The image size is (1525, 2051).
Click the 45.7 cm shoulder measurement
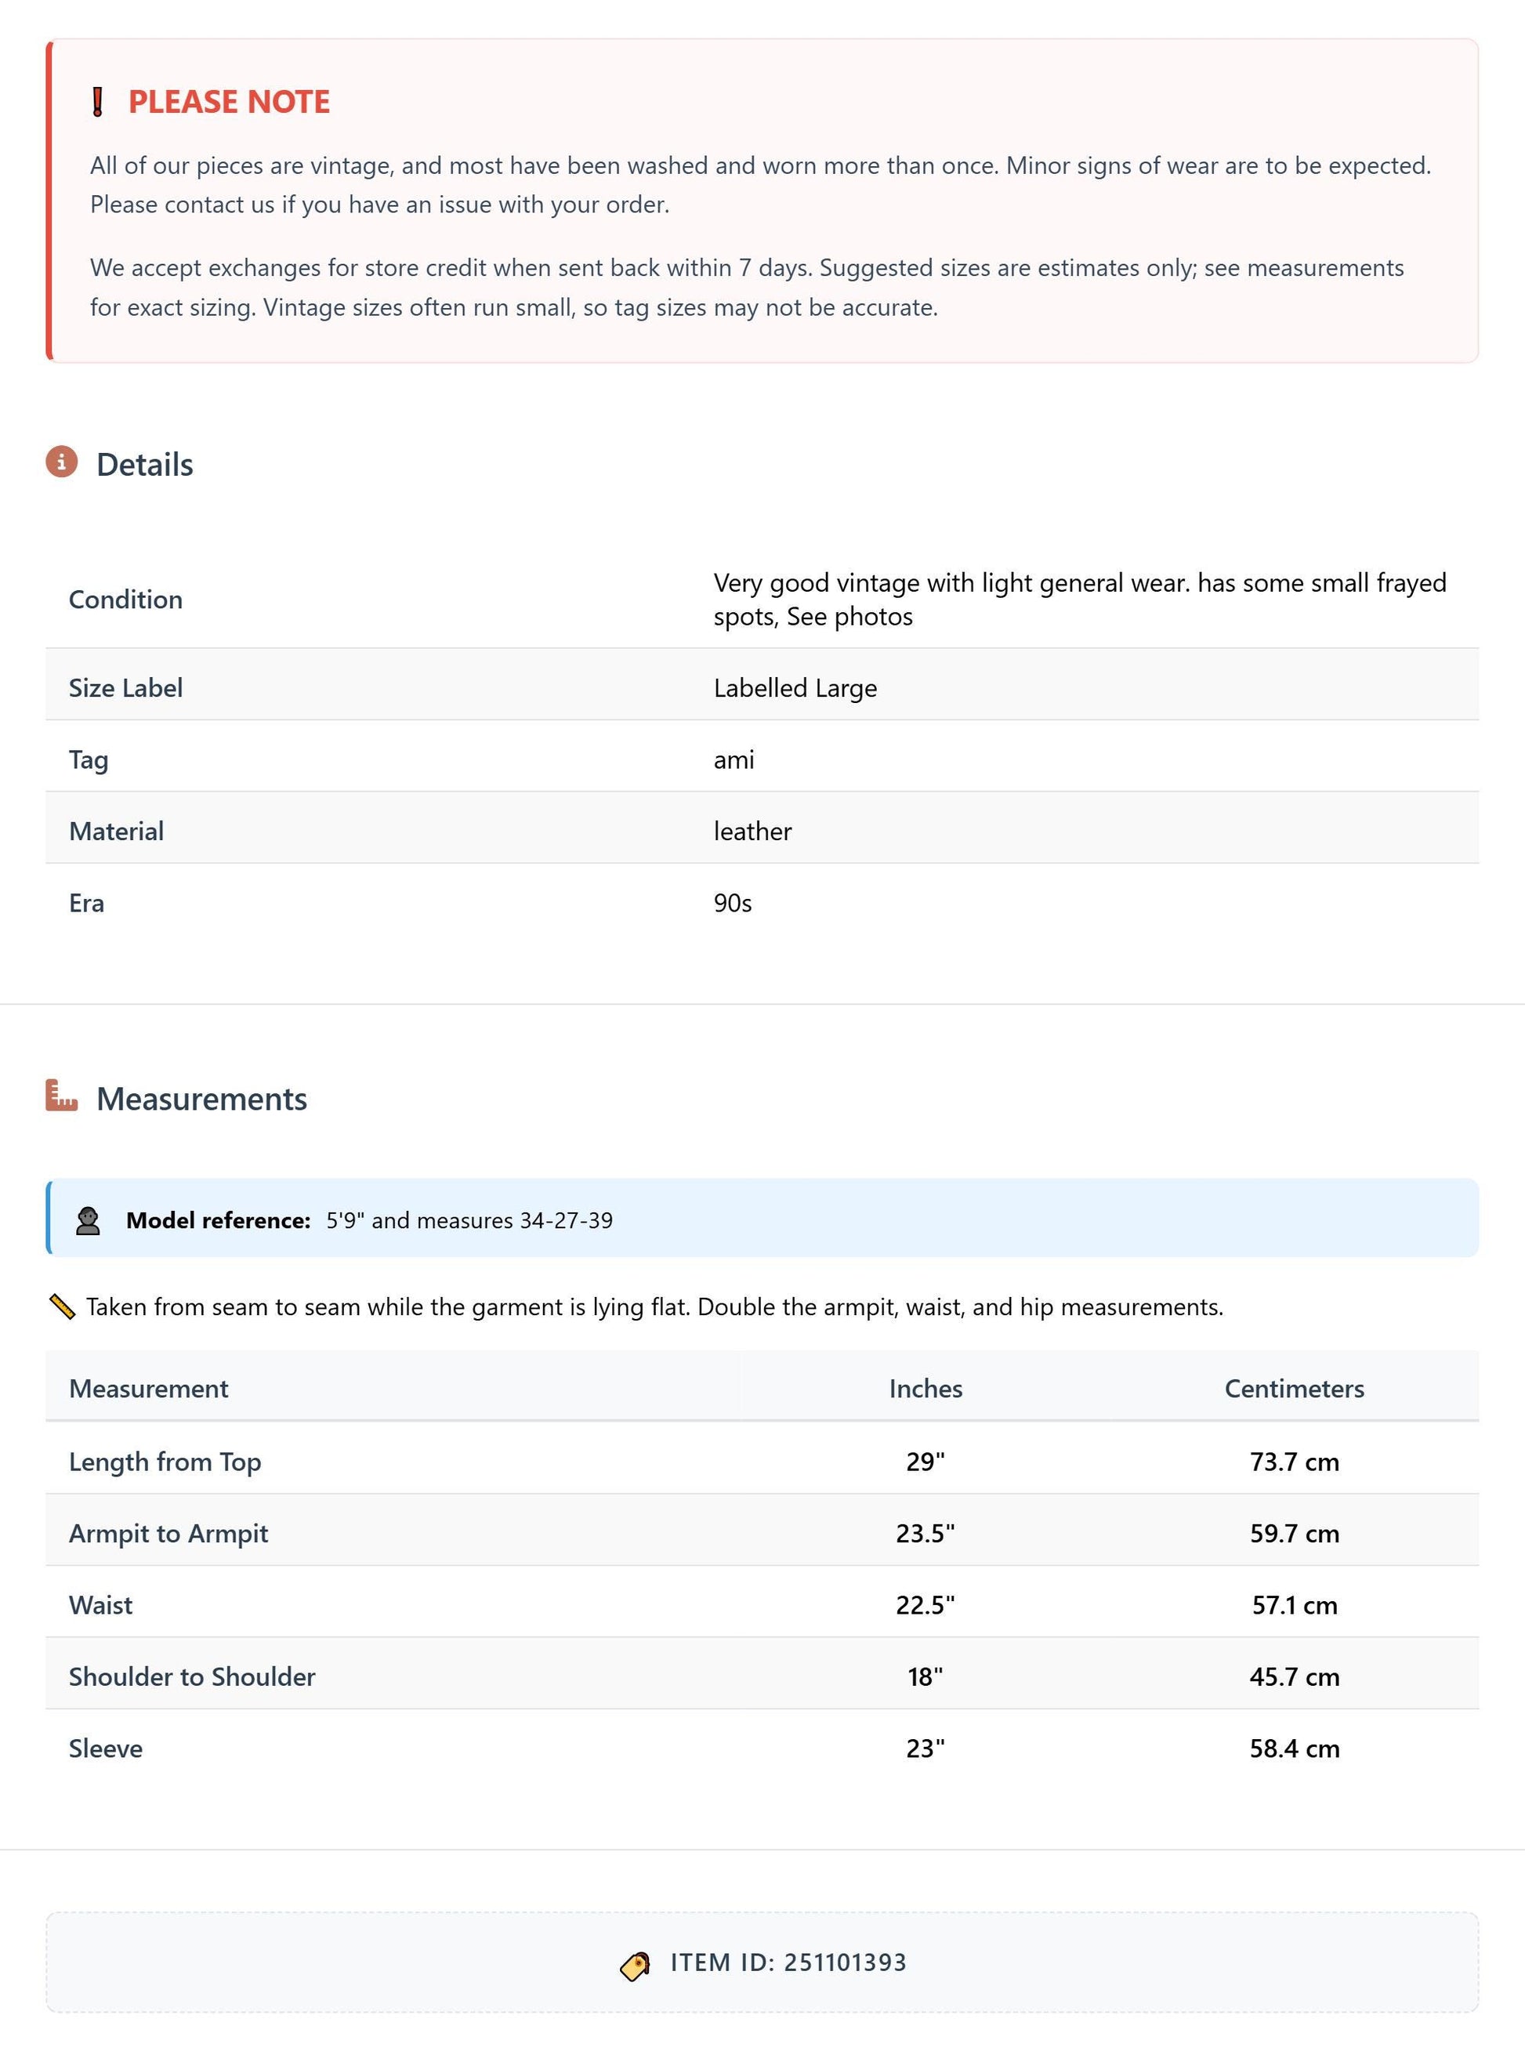tap(1295, 1676)
